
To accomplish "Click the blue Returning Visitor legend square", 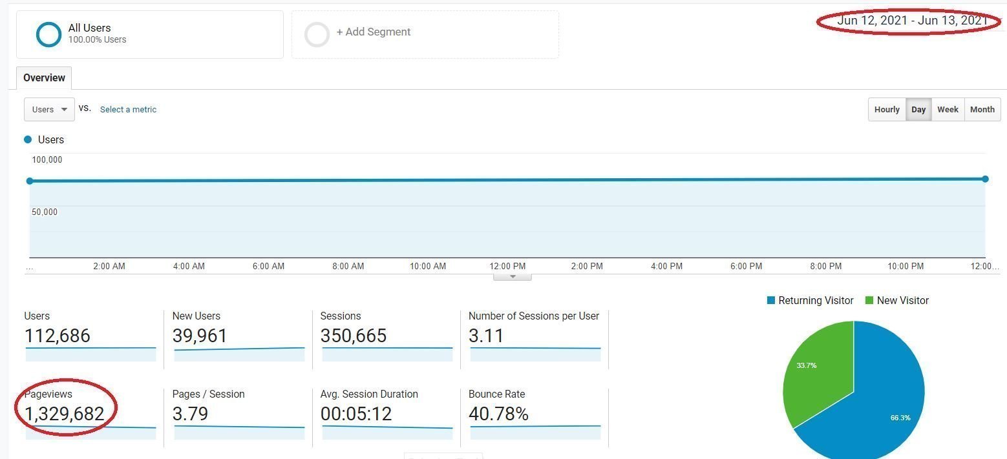I will 770,300.
